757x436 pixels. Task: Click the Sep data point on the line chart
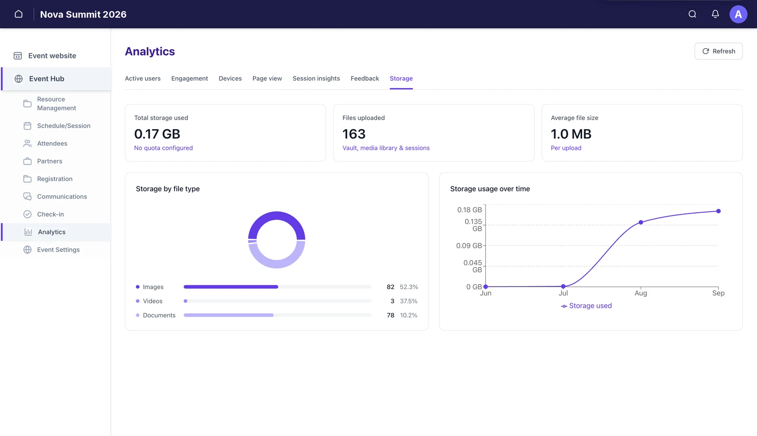718,211
